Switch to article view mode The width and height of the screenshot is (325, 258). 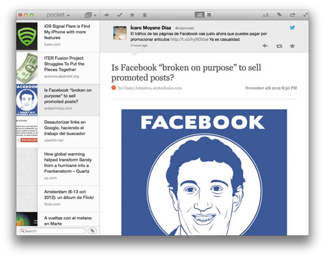(x=200, y=15)
